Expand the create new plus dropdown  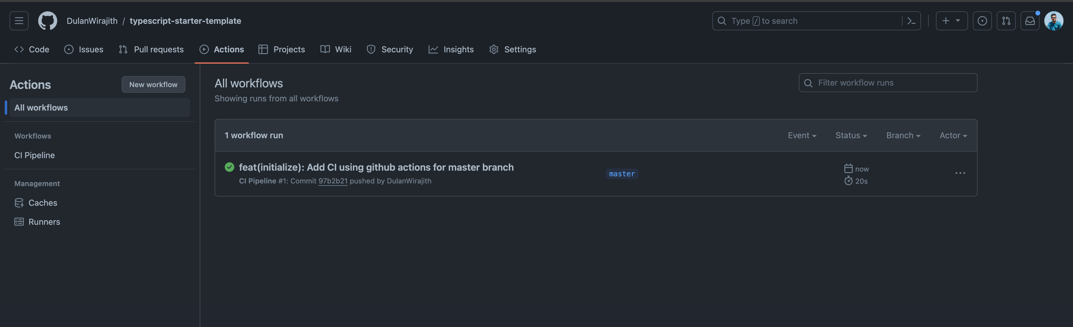(x=951, y=21)
